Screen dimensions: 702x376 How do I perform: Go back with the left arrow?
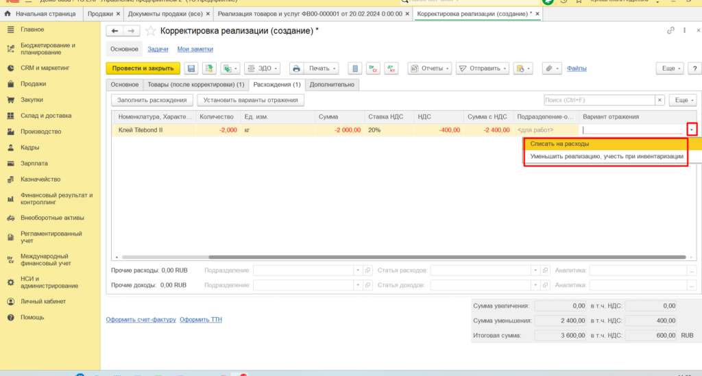114,31
